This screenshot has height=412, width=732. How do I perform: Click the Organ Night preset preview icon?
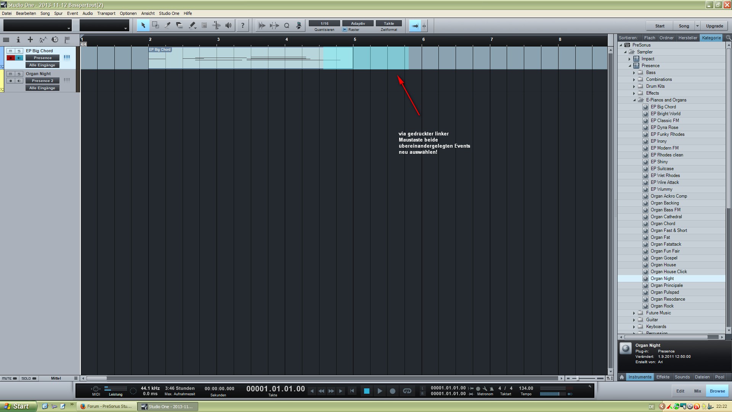(x=625, y=349)
